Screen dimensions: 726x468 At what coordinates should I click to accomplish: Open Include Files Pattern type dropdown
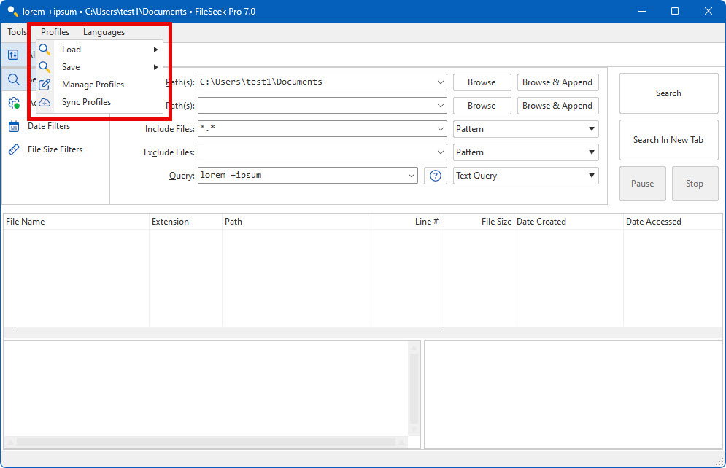pyautogui.click(x=525, y=129)
